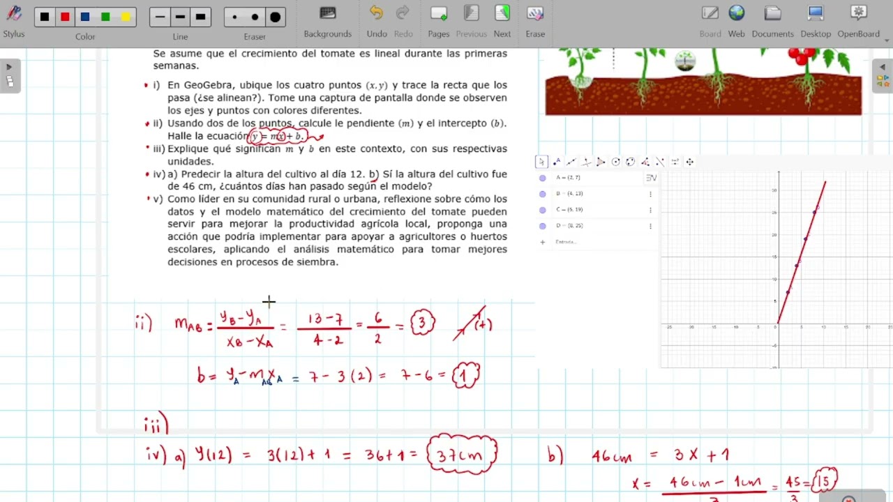Select the GeoGebra Angle tool
893x502 pixels.
(x=645, y=162)
